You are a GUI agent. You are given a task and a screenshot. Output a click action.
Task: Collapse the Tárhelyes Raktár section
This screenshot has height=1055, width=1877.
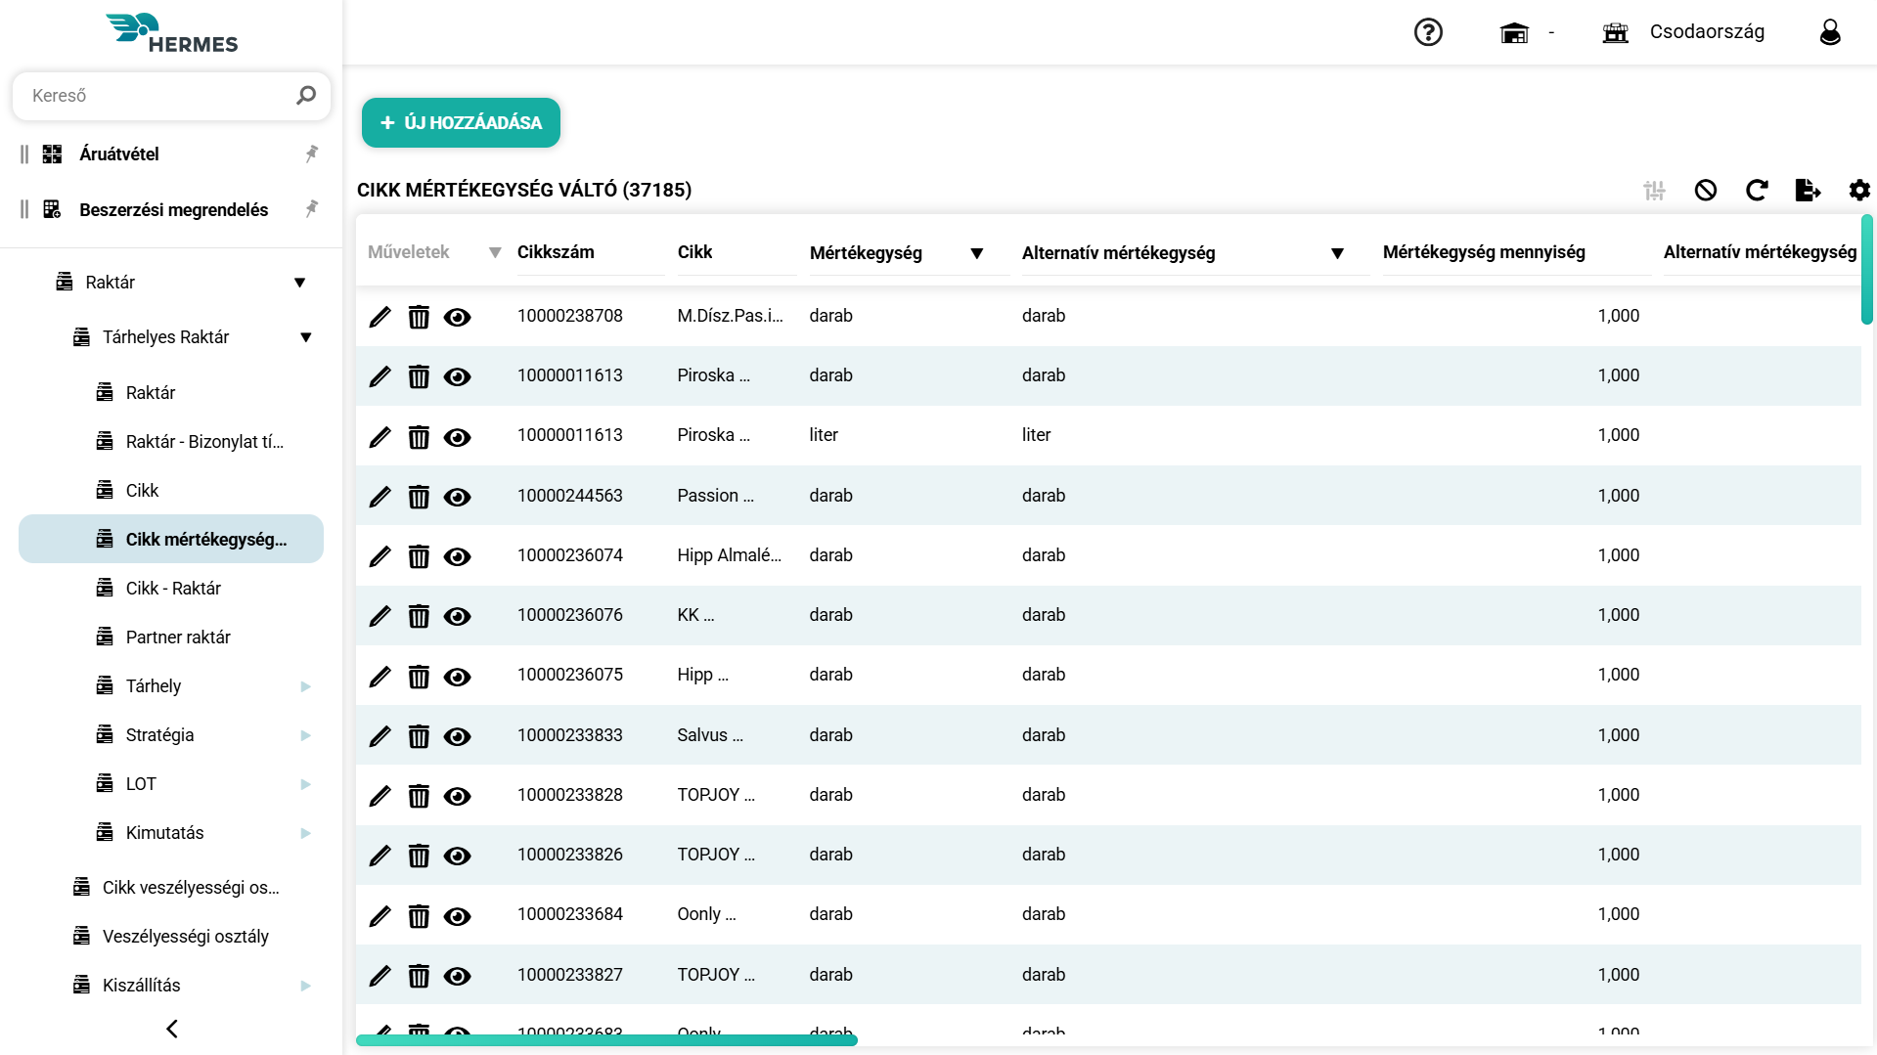click(x=306, y=336)
